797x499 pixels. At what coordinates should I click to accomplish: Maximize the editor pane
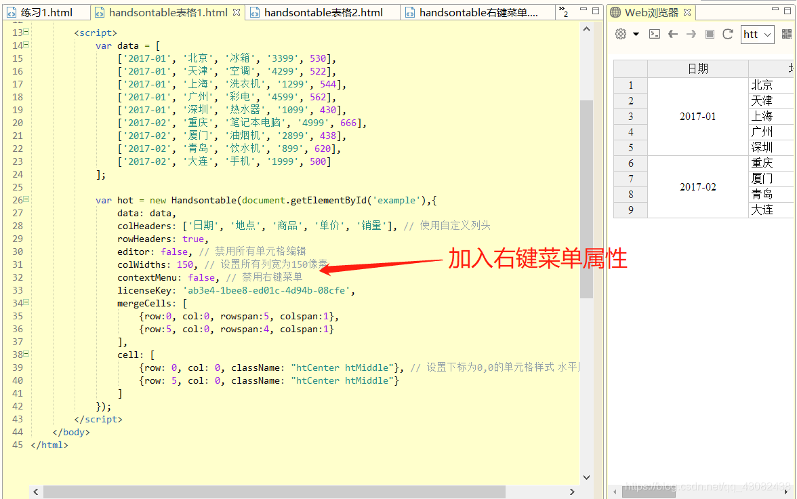(596, 10)
